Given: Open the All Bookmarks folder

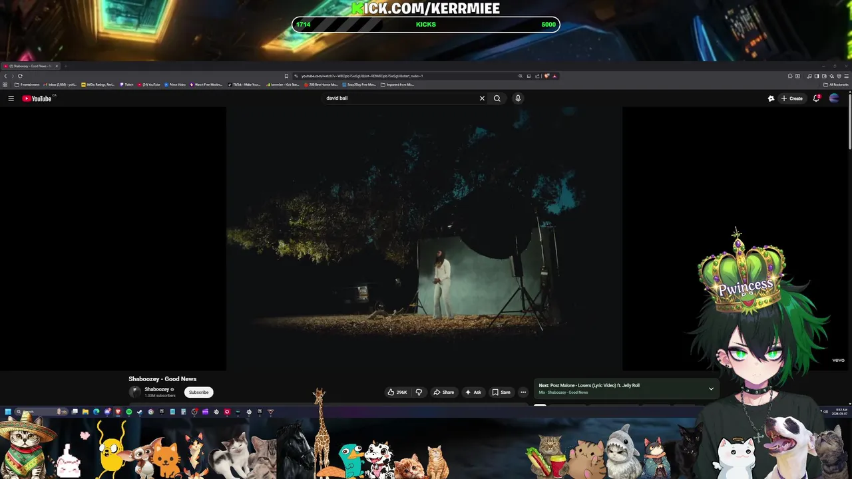Looking at the screenshot, I should [836, 84].
